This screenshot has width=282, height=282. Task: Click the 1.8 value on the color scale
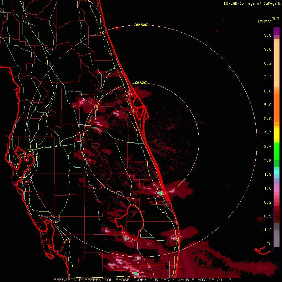coord(268,175)
